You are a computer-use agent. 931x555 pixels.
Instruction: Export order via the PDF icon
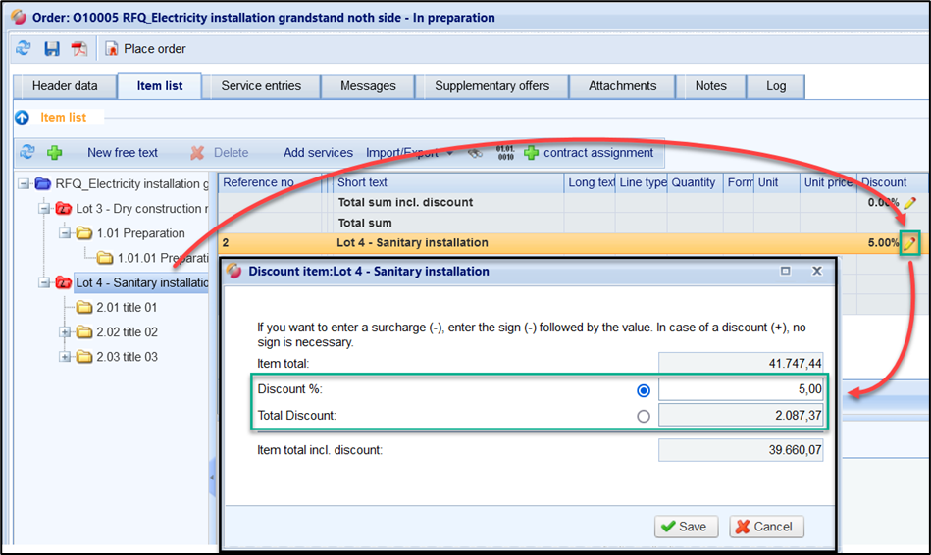[x=78, y=49]
